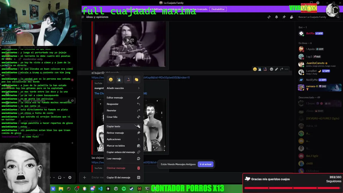Pick clapping hands emoji in context menu
343x193 pixels.
click(136, 80)
